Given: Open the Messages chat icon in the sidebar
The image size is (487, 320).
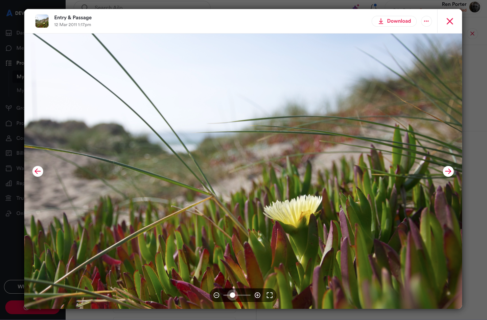Looking at the screenshot, I should click(x=9, y=48).
